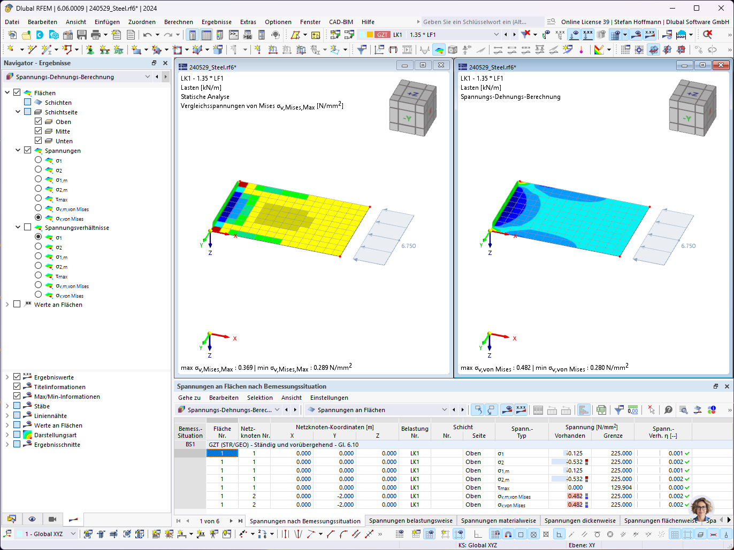Open the Spannungs-Dehnungs-Berechnung dropdown in the Navigator
Viewport: 734px width, 550px height.
click(148, 76)
